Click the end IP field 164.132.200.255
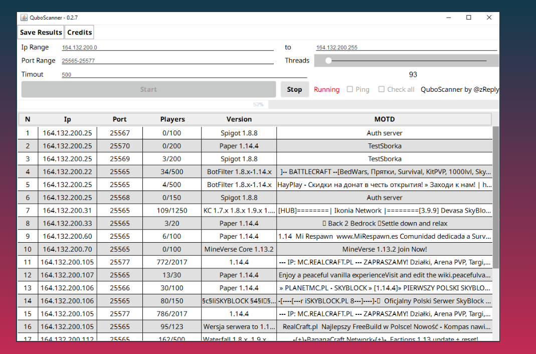Screen dimensions: 536x354 click(x=406, y=48)
